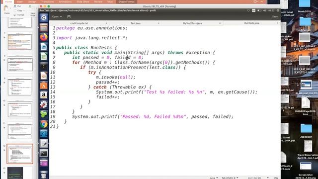Open LibreOffice Calc in the dock
This screenshot has width=318, height=179.
[x=44, y=57]
